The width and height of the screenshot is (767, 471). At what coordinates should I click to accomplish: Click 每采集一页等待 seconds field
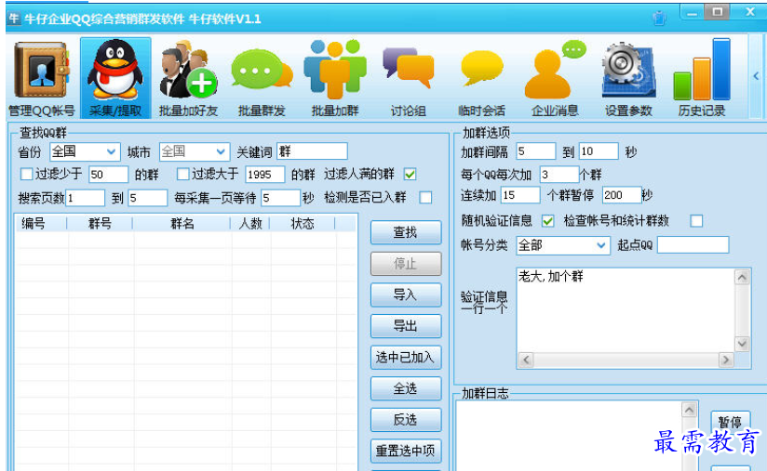(281, 198)
